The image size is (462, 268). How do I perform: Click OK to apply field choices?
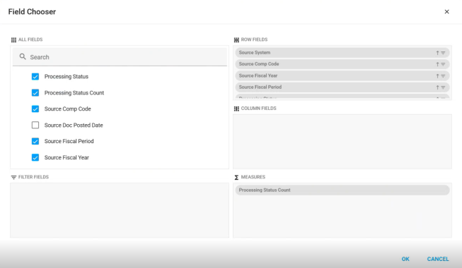405,259
